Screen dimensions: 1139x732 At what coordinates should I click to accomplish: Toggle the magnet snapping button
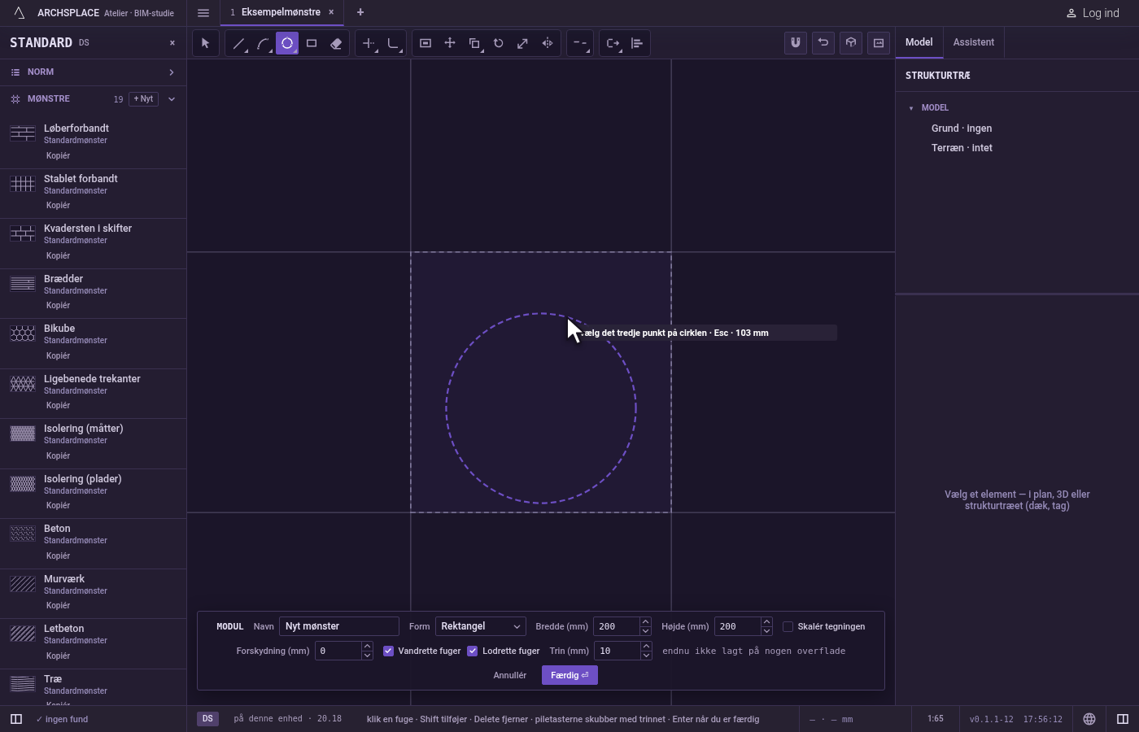click(796, 42)
